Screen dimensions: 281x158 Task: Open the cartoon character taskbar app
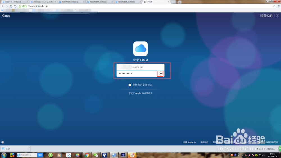click(x=132, y=155)
